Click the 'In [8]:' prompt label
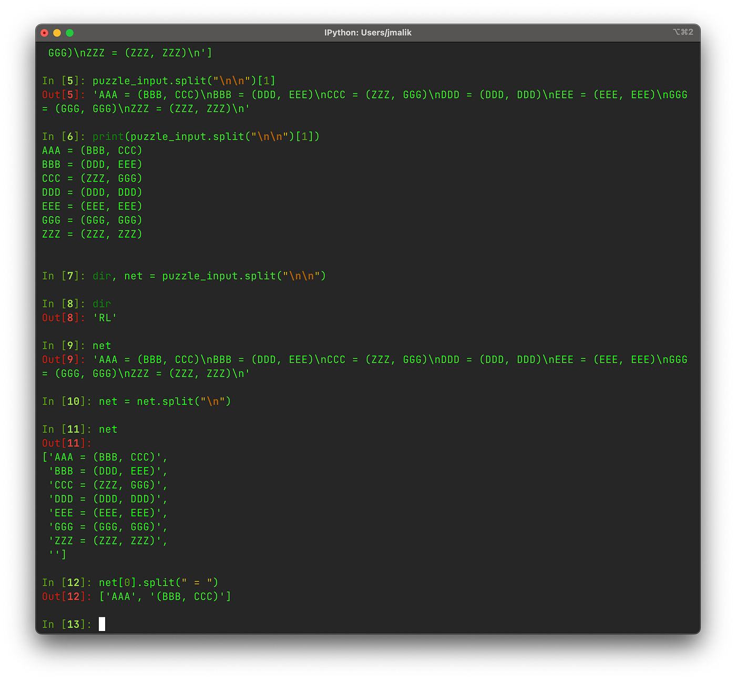Viewport: 736px width, 681px height. tap(64, 303)
